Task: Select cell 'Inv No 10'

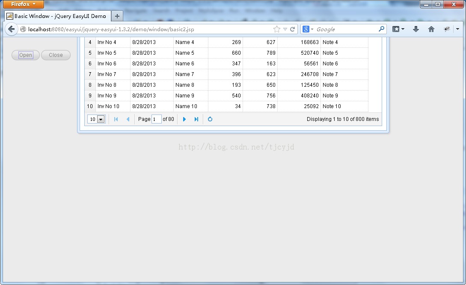Action: (x=113, y=106)
